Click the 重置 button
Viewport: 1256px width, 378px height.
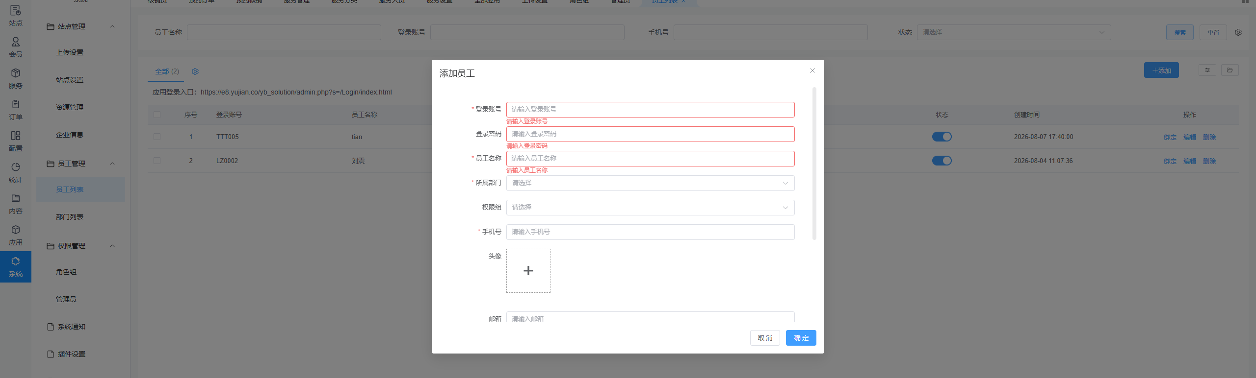pyautogui.click(x=1213, y=32)
